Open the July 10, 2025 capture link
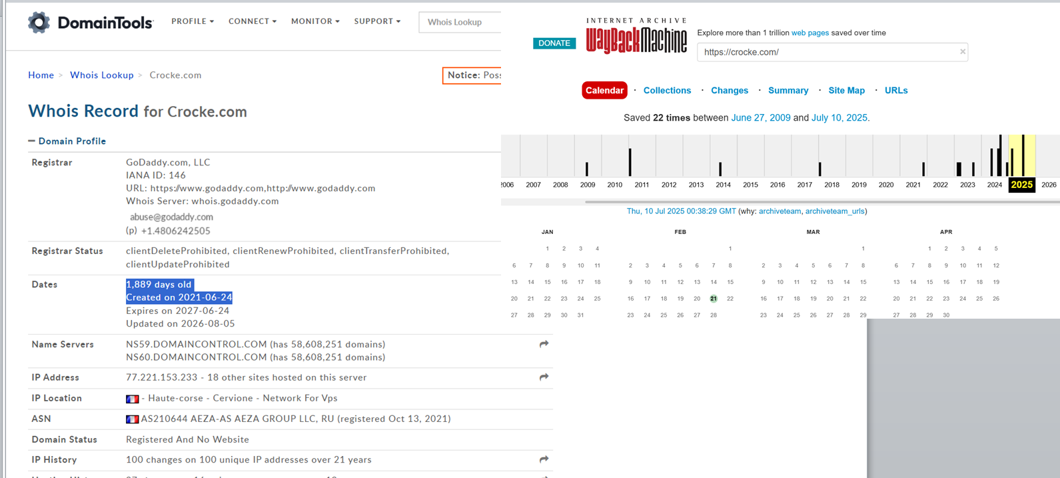The image size is (1060, 478). 839,117
